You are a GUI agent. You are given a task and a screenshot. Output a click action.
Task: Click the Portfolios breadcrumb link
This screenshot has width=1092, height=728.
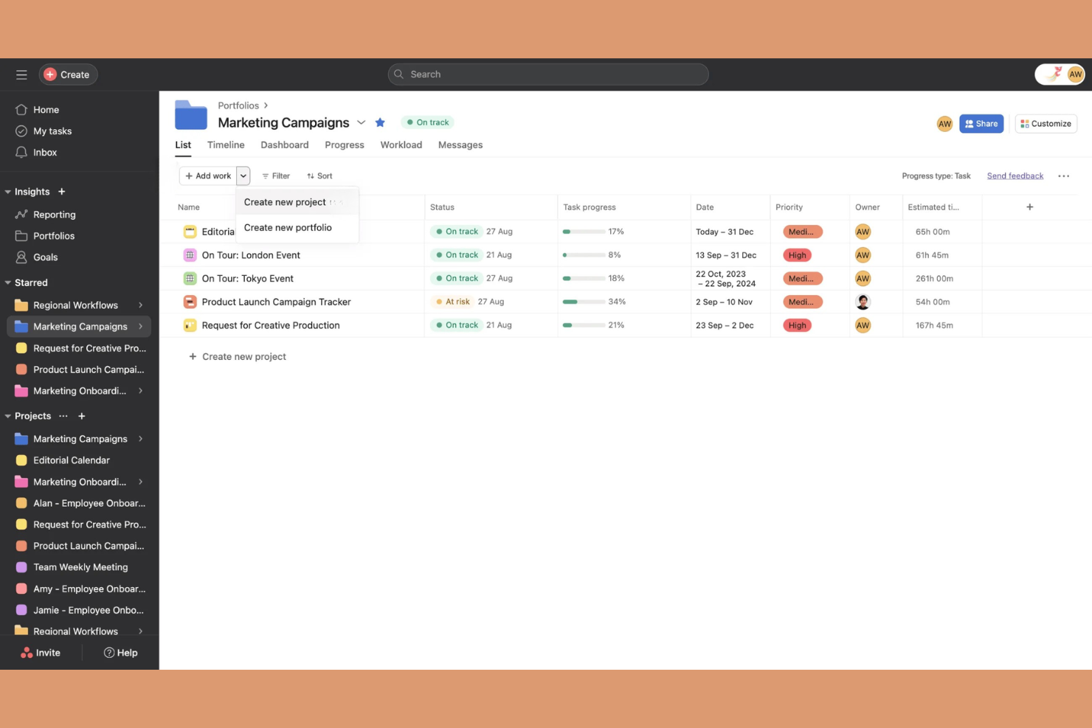(x=238, y=106)
